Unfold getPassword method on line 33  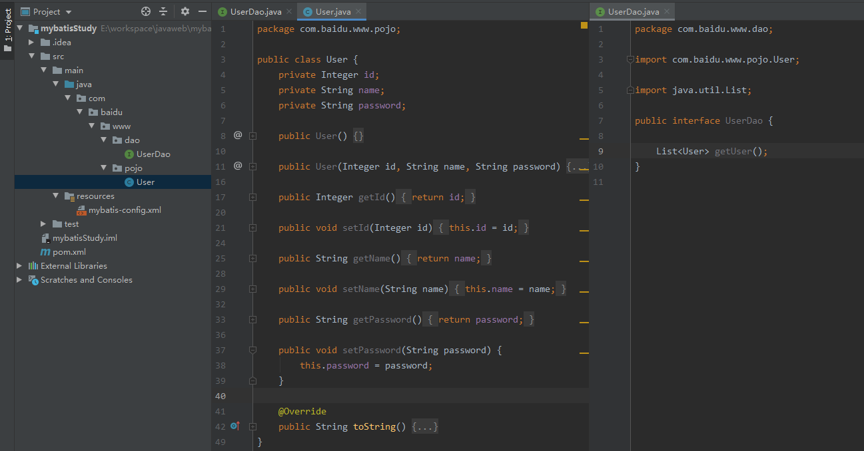[253, 319]
